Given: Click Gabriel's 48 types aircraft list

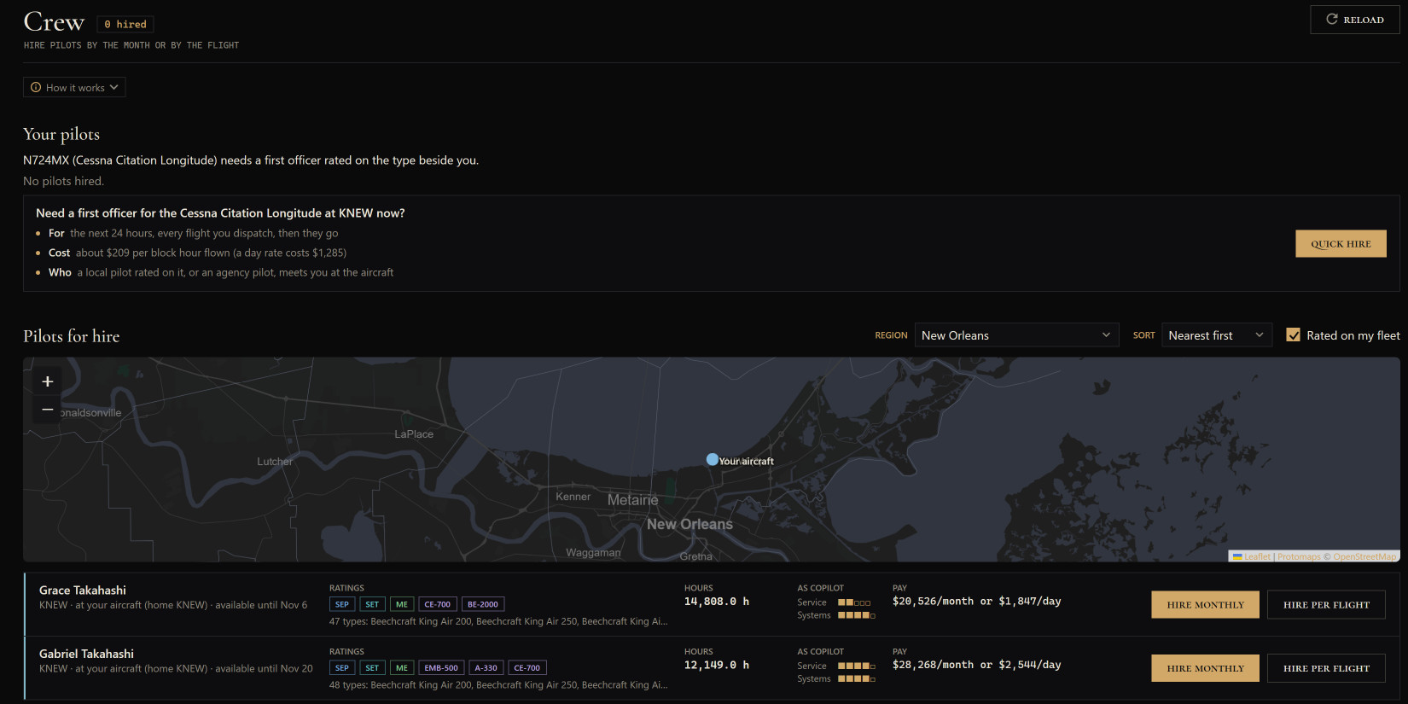Looking at the screenshot, I should pyautogui.click(x=498, y=684).
